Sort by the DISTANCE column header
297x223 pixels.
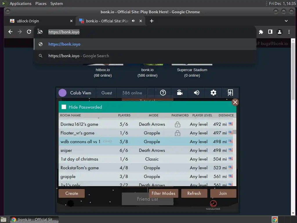(x=226, y=115)
